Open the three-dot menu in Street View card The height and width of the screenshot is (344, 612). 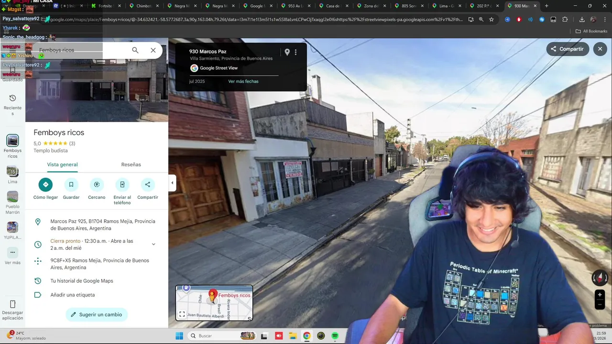pyautogui.click(x=295, y=52)
